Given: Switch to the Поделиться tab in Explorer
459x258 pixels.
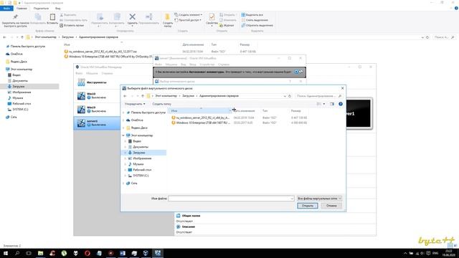Looking at the screenshot, I should click(x=41, y=8).
